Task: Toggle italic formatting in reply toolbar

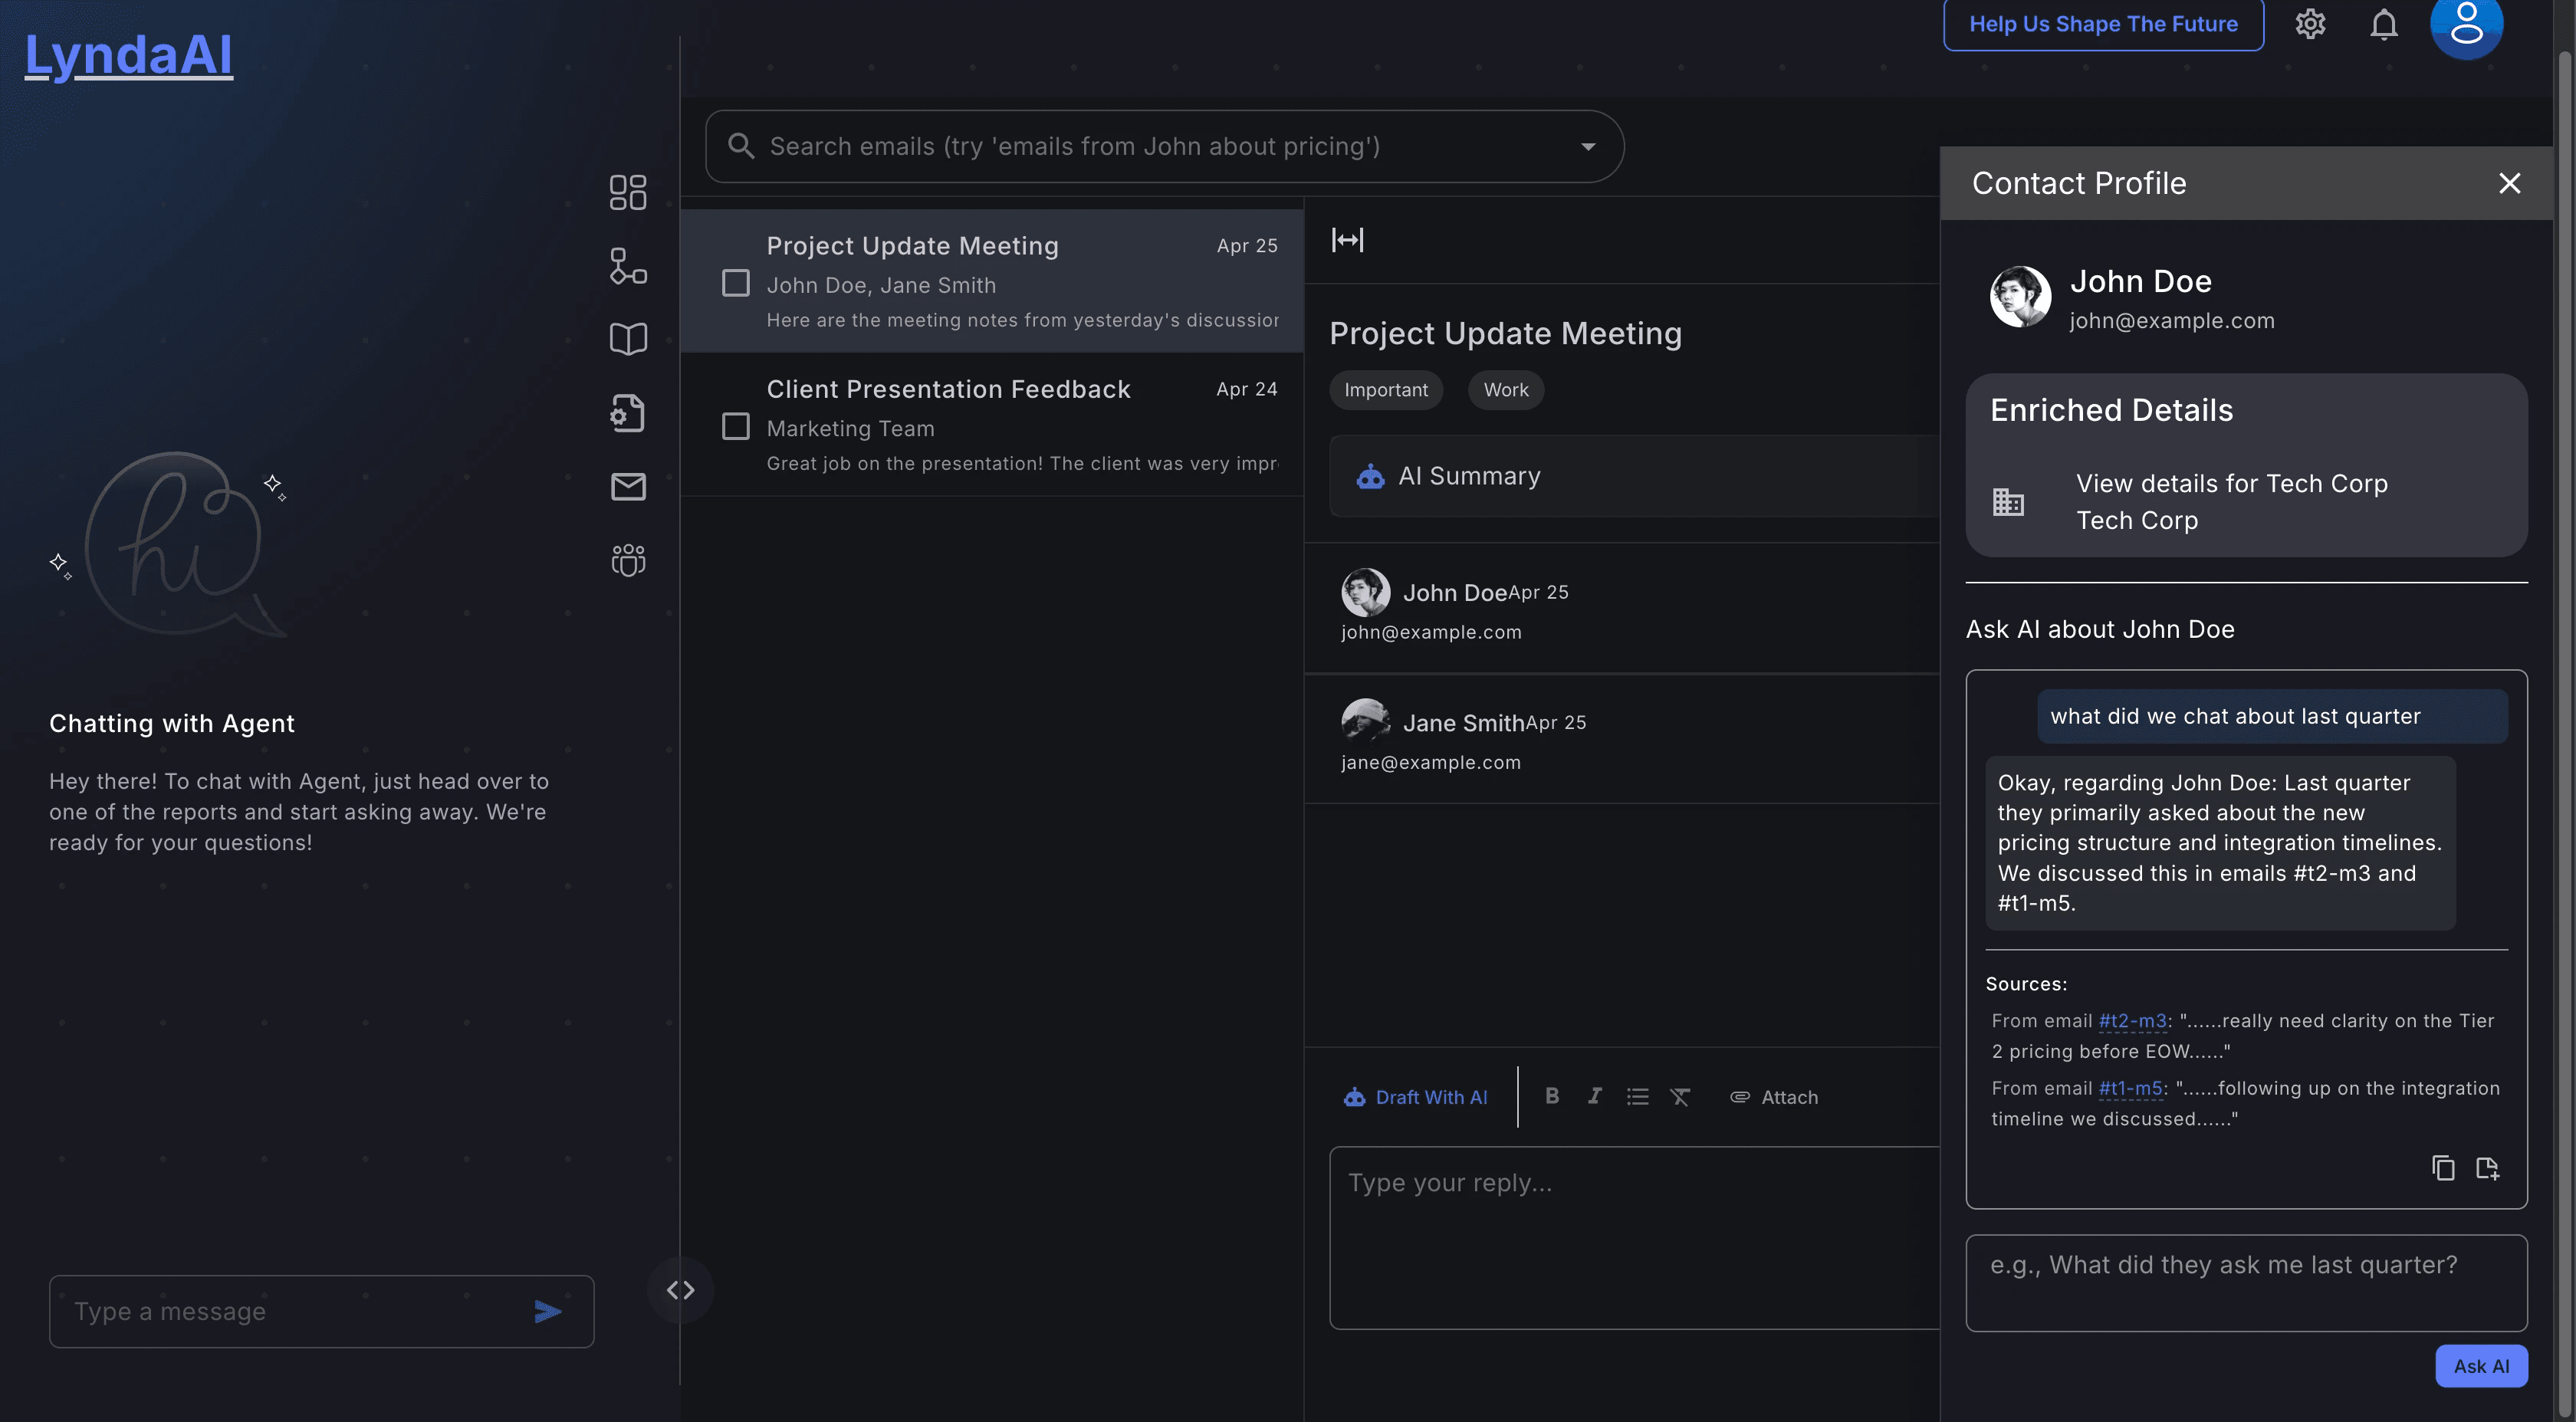Action: coord(1595,1097)
